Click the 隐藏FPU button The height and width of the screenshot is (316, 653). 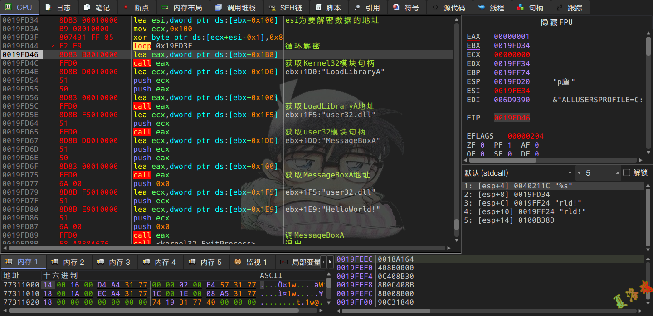(557, 23)
